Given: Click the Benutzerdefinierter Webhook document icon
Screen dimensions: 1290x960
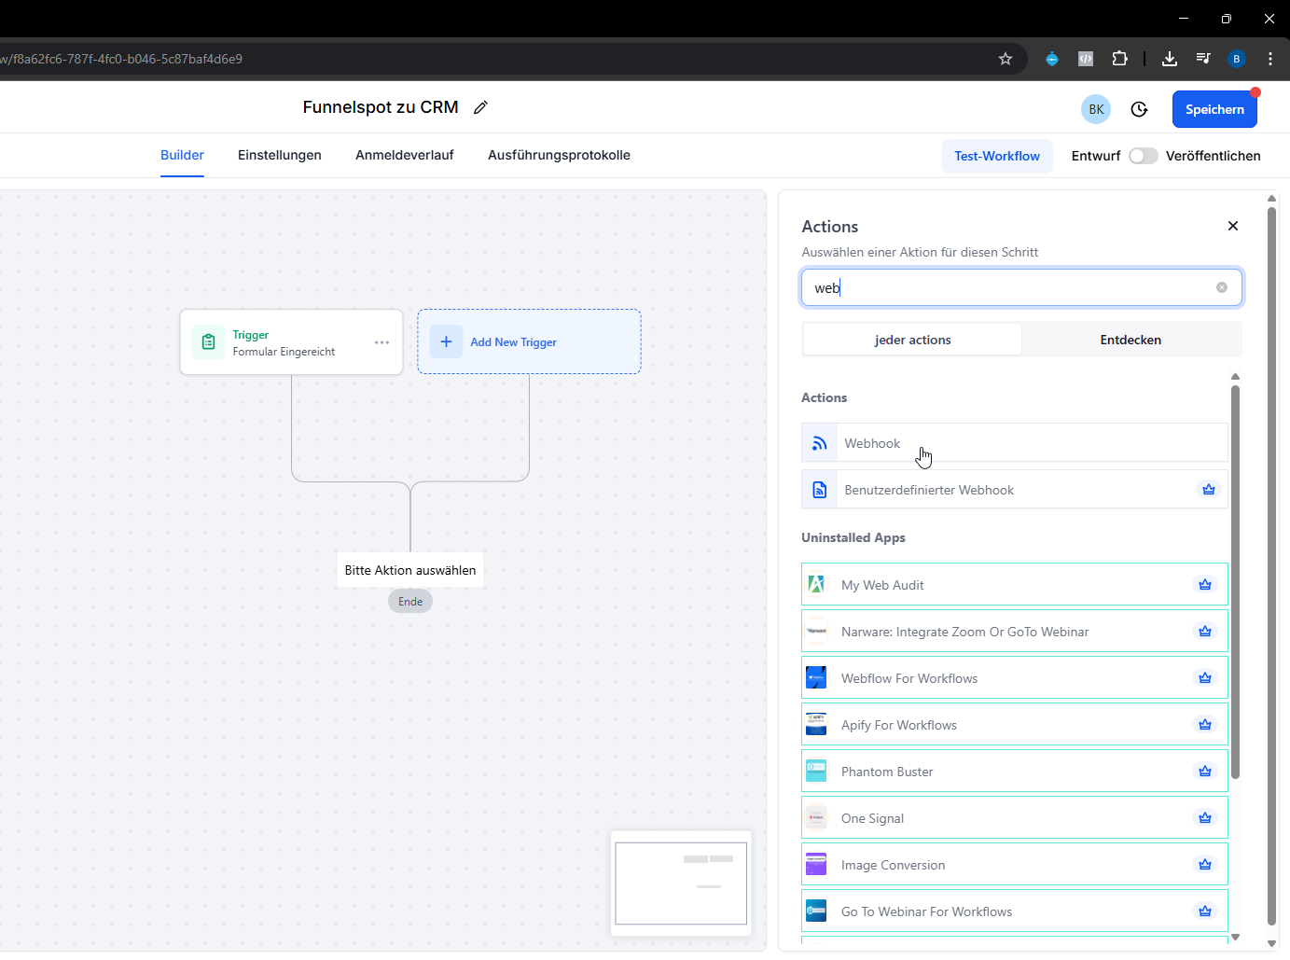Looking at the screenshot, I should coord(820,490).
